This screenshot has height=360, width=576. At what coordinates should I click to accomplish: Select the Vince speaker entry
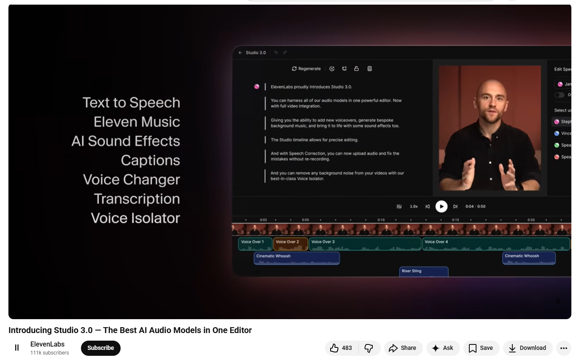[x=562, y=133]
